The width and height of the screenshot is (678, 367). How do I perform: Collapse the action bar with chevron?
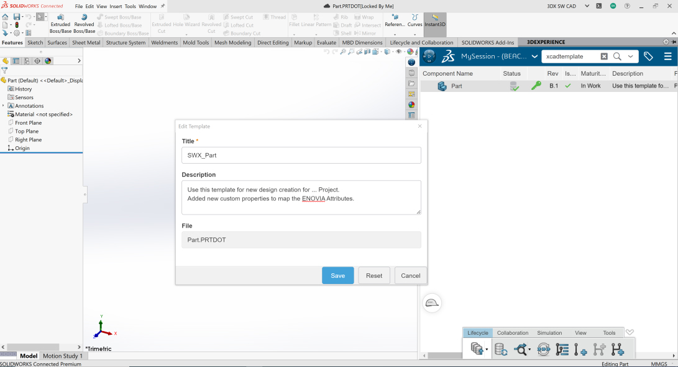click(x=630, y=332)
